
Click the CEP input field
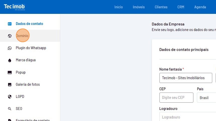(176, 98)
